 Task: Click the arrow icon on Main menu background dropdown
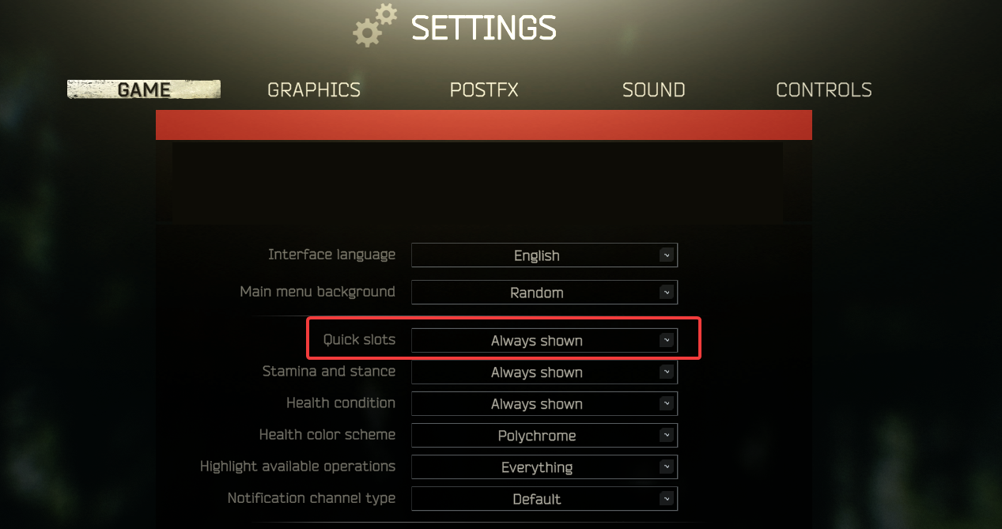[667, 293]
